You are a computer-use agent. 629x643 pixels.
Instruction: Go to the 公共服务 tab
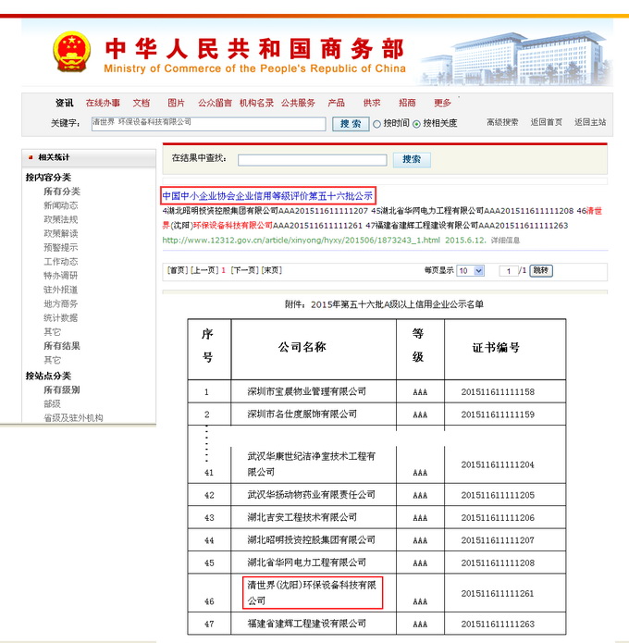tap(298, 103)
